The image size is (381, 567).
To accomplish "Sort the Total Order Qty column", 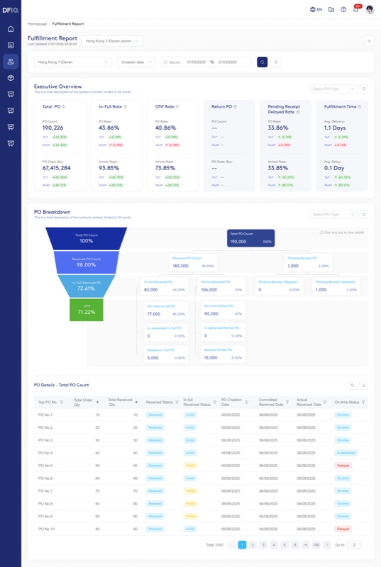I will click(x=97, y=402).
